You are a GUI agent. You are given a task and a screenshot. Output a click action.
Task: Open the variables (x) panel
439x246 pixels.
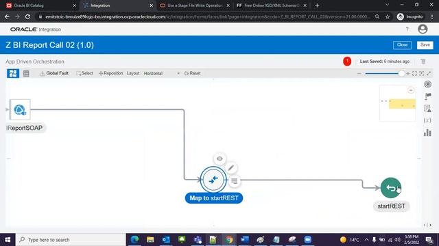[x=427, y=120]
